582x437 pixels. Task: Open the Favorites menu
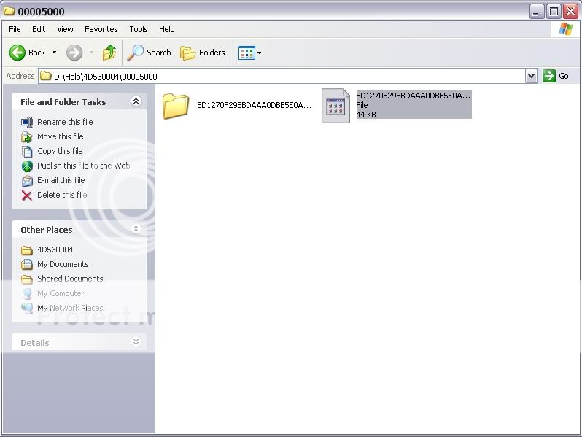click(x=101, y=29)
